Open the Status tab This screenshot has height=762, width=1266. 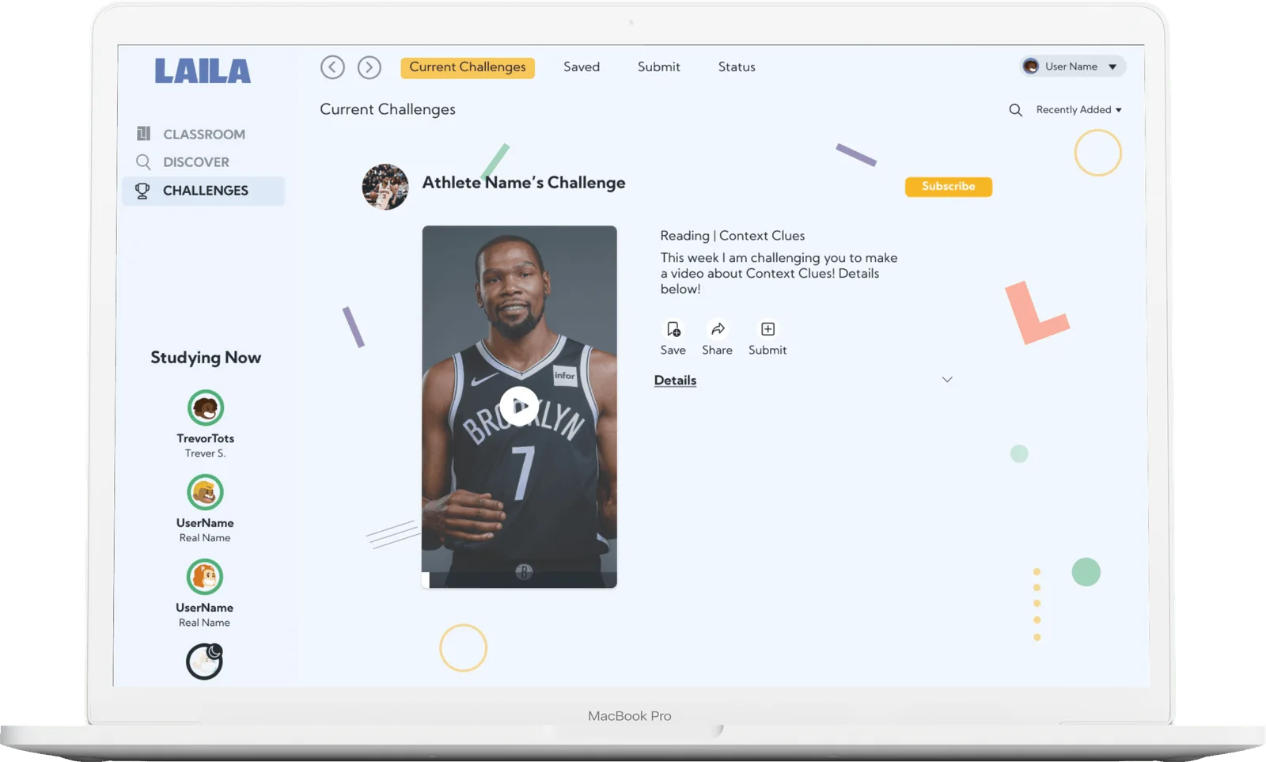(737, 67)
